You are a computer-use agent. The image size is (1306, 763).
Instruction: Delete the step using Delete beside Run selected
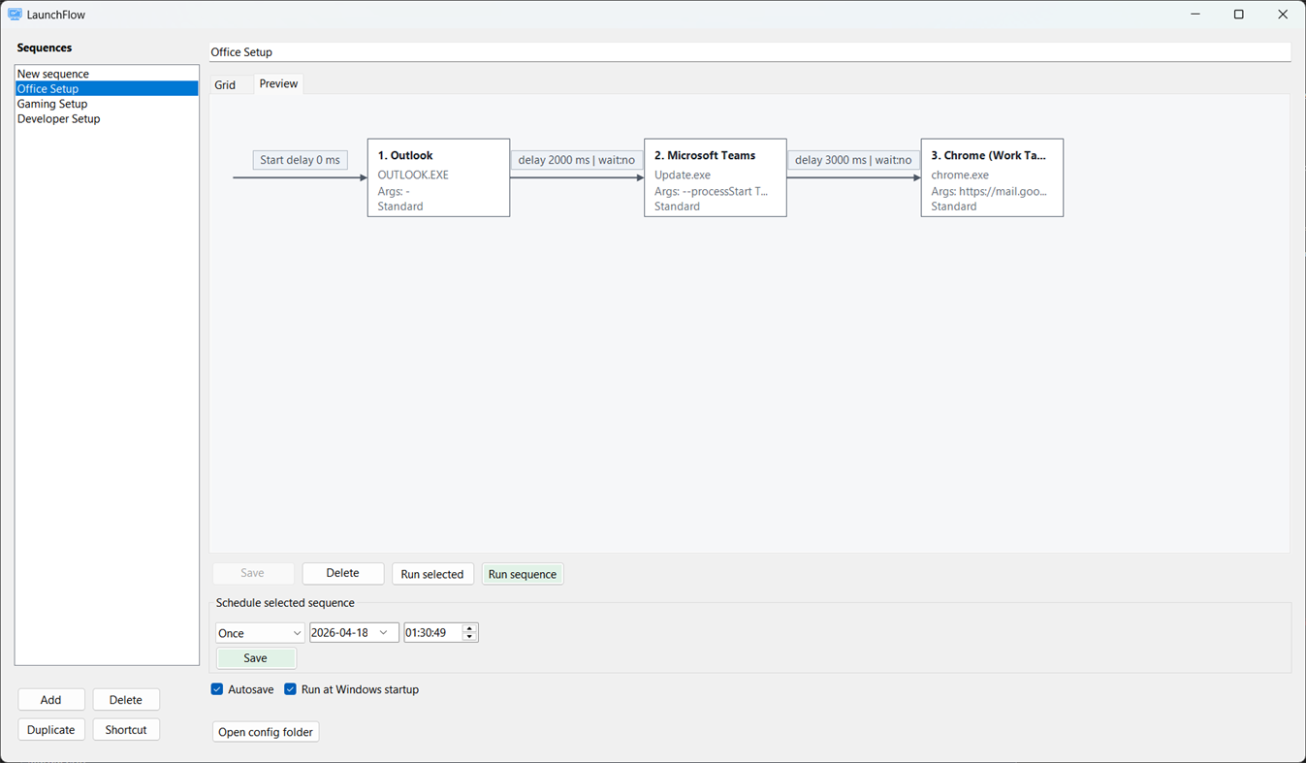click(x=343, y=573)
